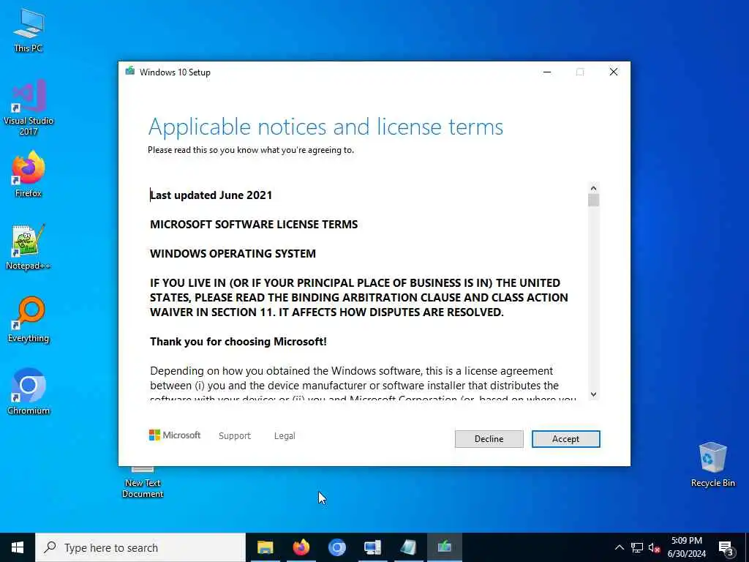Open the computer monitor app on taskbar

[x=372, y=547]
